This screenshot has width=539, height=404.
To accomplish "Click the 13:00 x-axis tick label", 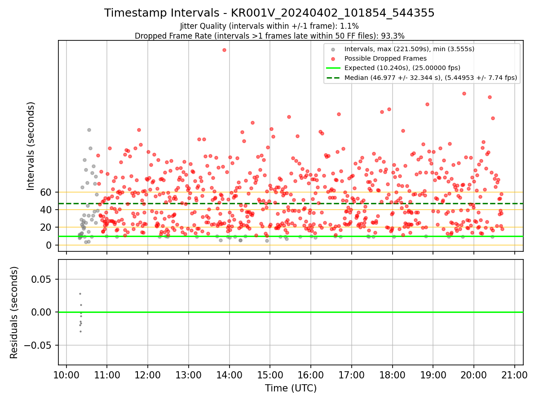I will pos(189,375).
